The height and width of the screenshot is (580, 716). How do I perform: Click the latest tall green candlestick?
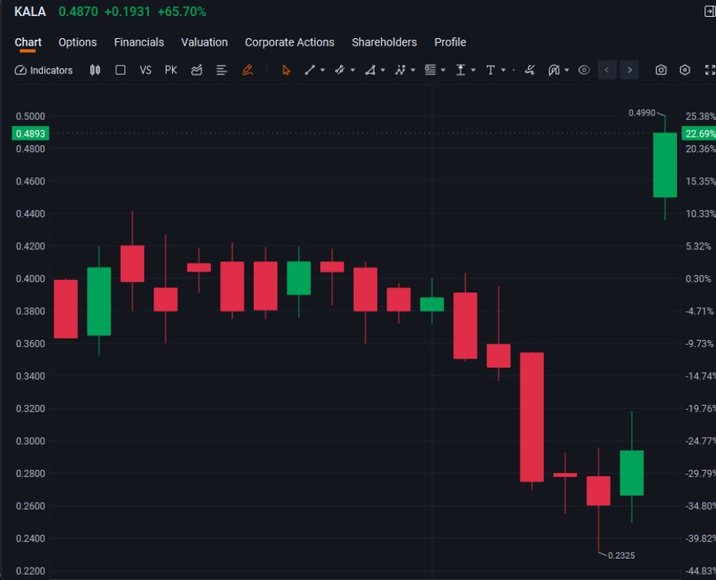click(665, 165)
